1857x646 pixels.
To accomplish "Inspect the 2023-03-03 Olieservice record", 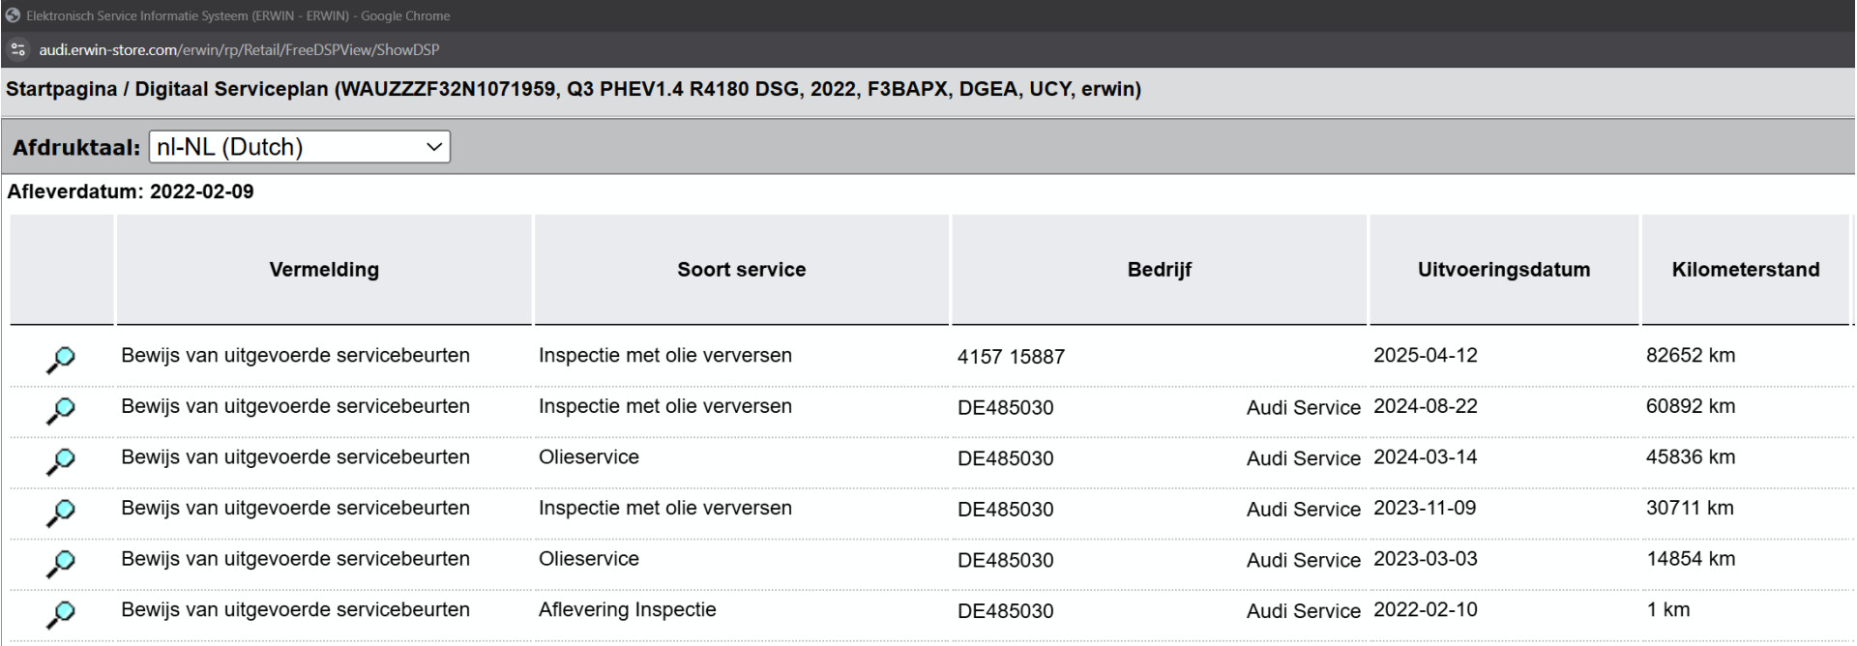I will [60, 564].
